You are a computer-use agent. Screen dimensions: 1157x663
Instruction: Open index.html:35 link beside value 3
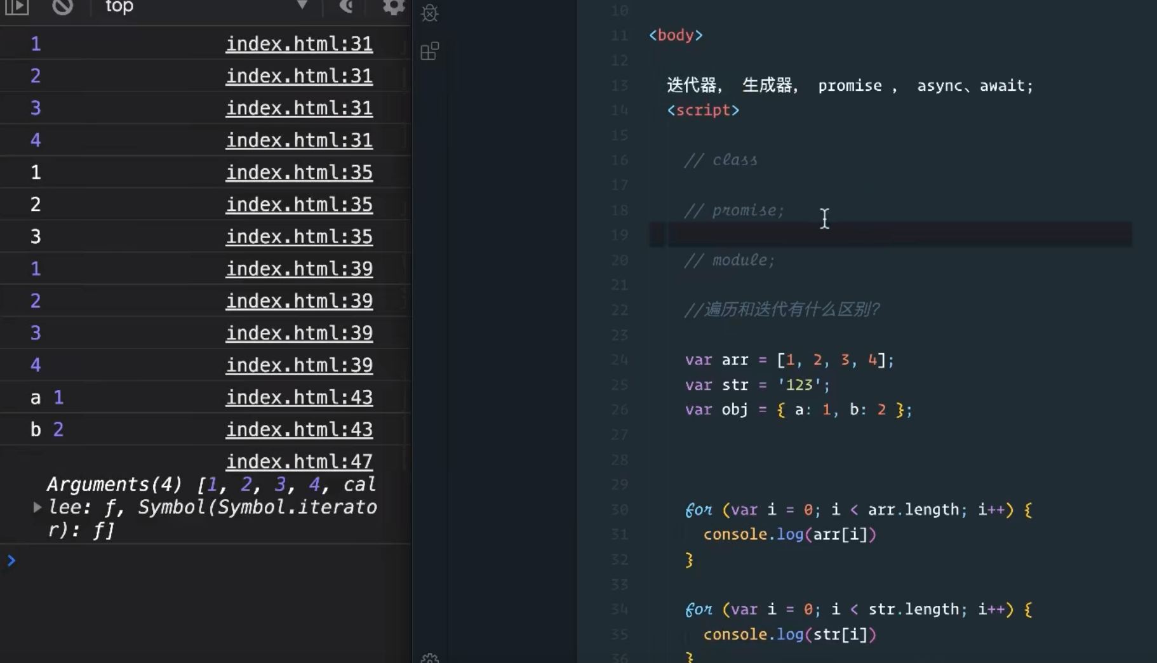coord(299,236)
